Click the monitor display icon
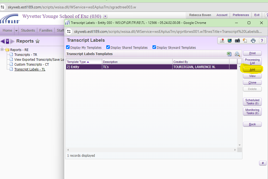This screenshot has height=179, width=268. click(x=230, y=41)
